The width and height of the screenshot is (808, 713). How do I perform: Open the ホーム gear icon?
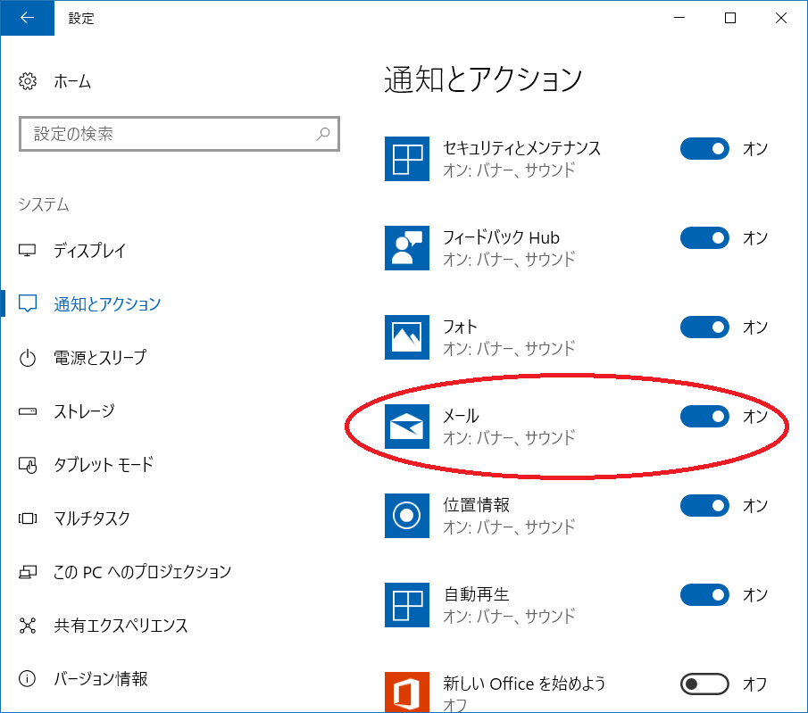pyautogui.click(x=28, y=81)
